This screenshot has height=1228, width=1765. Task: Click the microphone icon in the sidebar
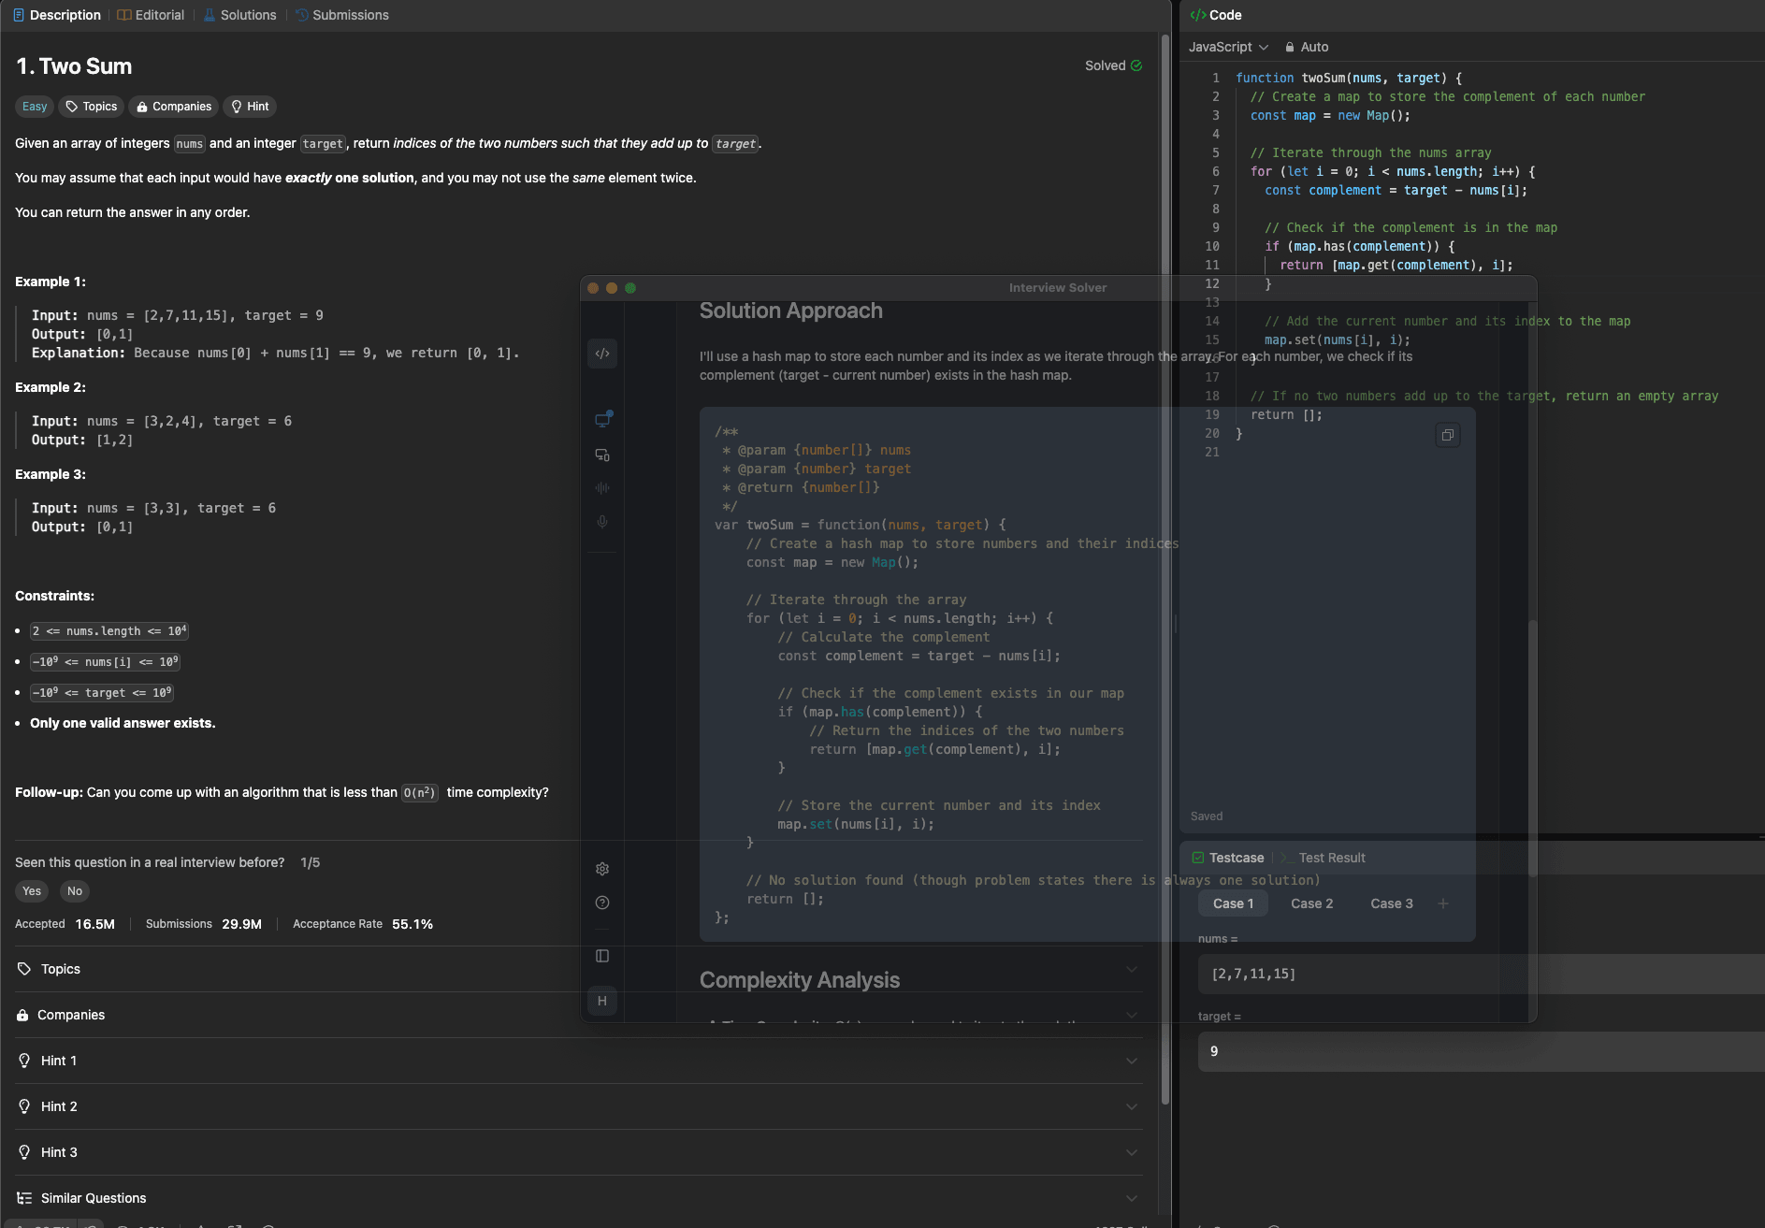(x=602, y=522)
